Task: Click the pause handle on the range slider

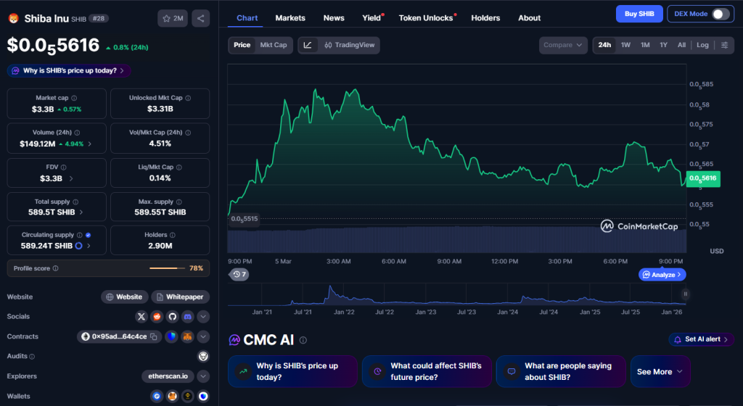Action: click(x=685, y=294)
